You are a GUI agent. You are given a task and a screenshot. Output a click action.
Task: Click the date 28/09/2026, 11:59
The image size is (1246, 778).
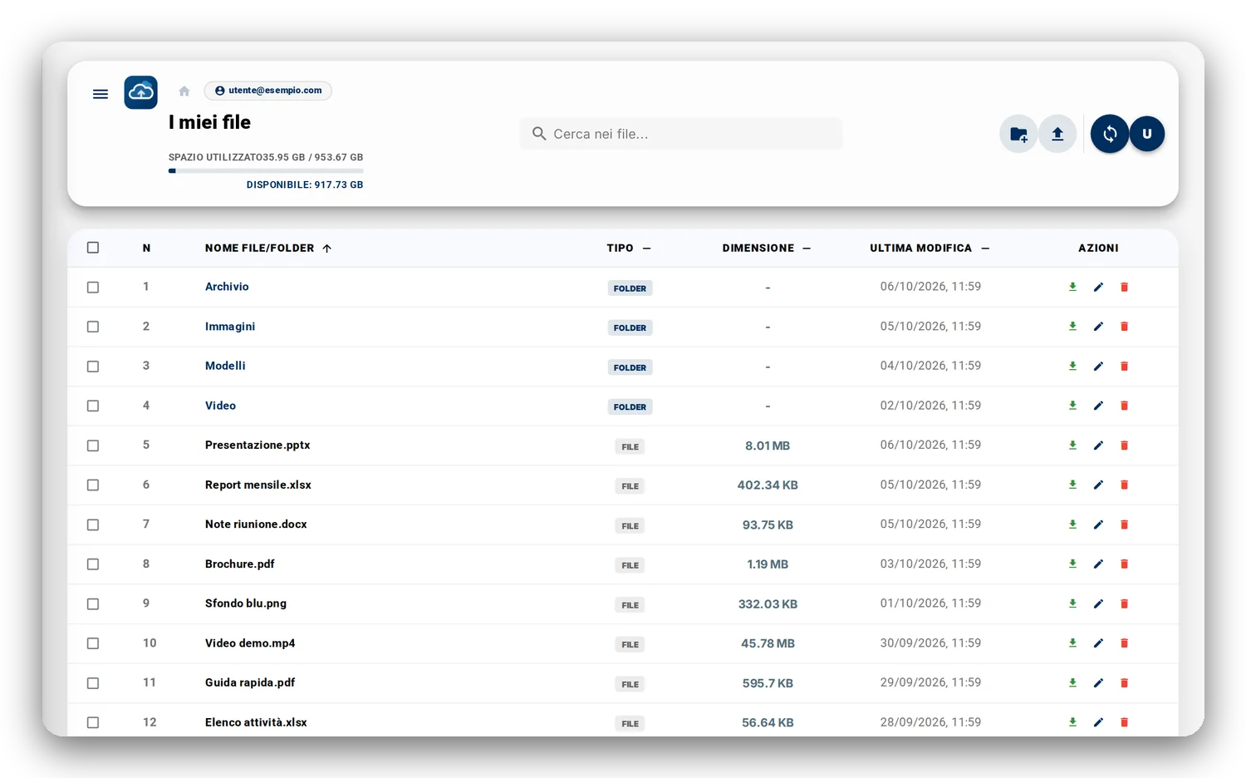pyautogui.click(x=930, y=722)
